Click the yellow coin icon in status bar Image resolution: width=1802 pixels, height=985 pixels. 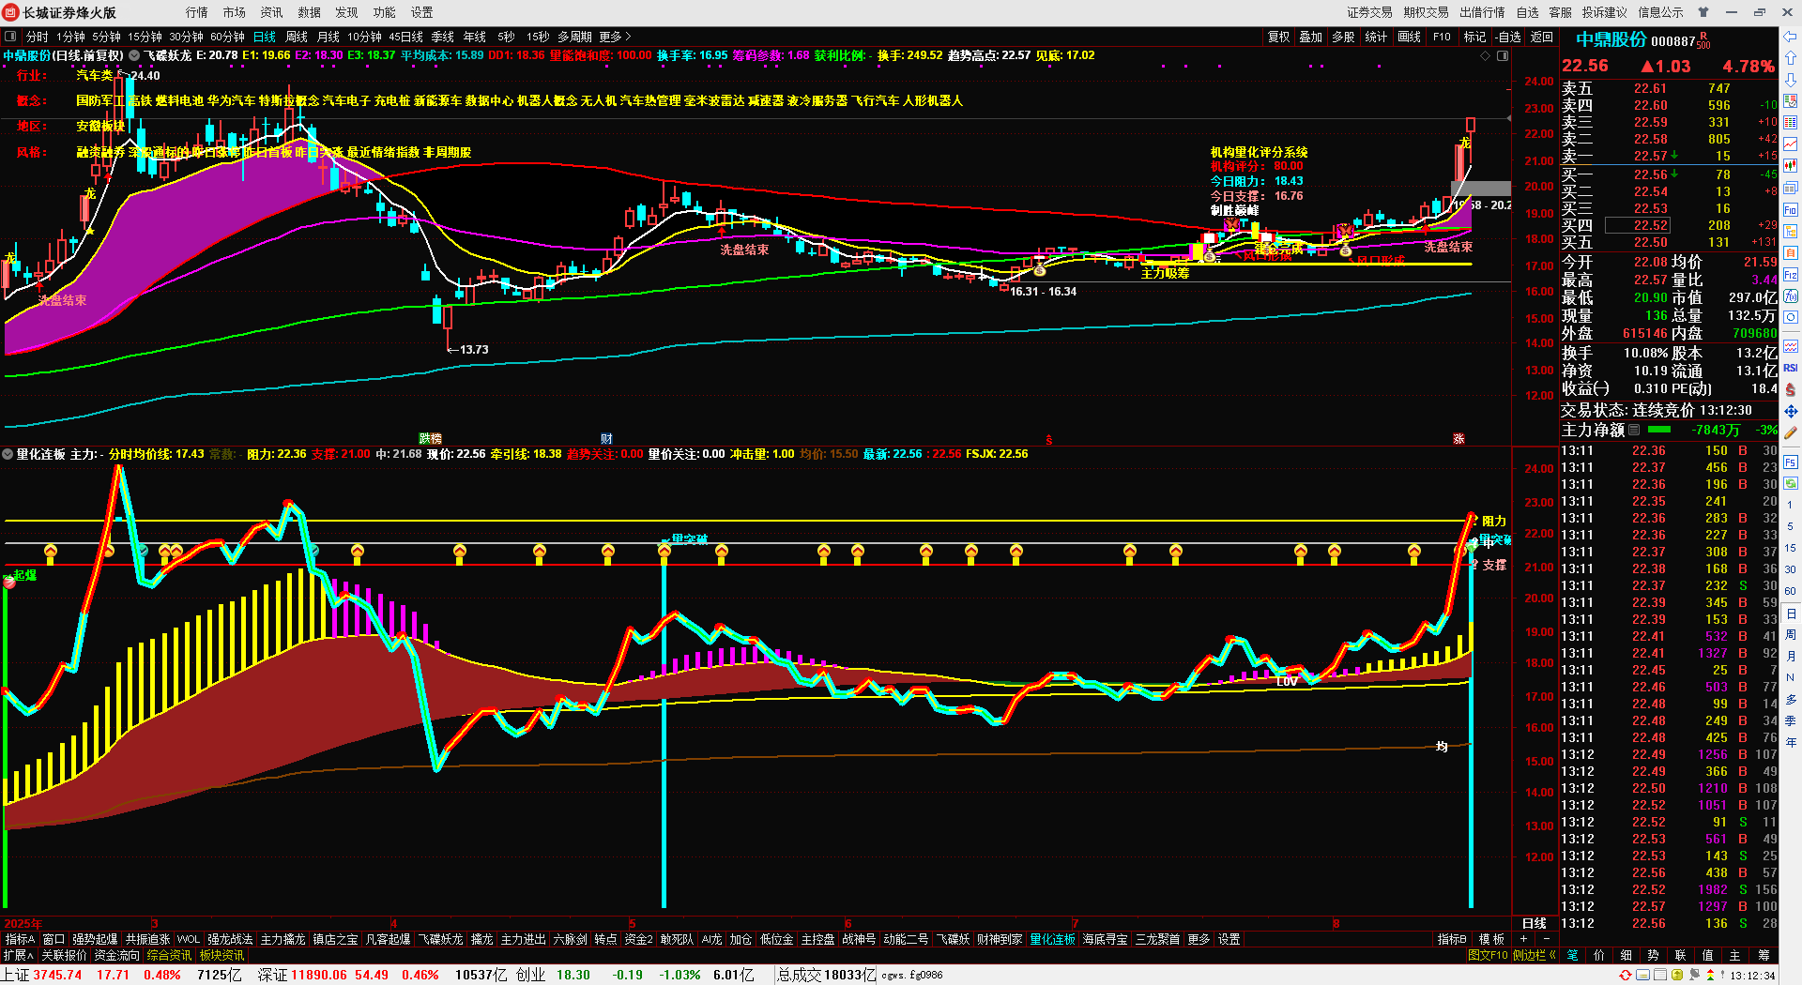1677,976
